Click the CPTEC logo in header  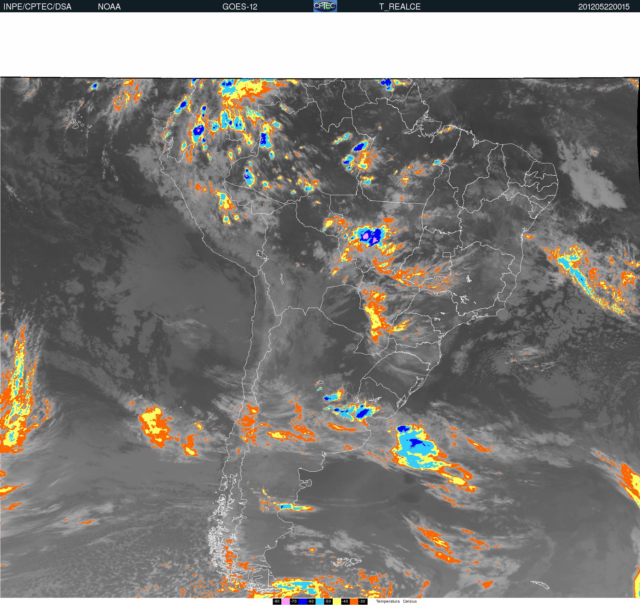point(325,6)
